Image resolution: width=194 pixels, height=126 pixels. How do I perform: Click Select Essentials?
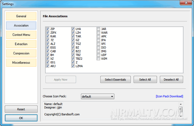pyautogui.click(x=115, y=79)
